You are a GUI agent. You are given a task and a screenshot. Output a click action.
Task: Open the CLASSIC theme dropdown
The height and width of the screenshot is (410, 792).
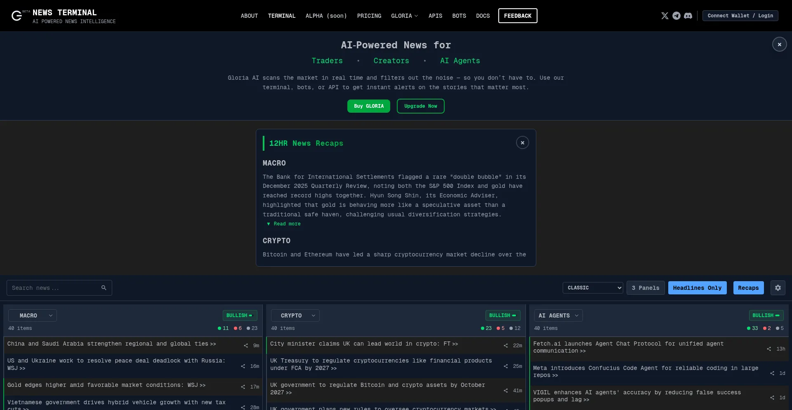tap(592, 288)
